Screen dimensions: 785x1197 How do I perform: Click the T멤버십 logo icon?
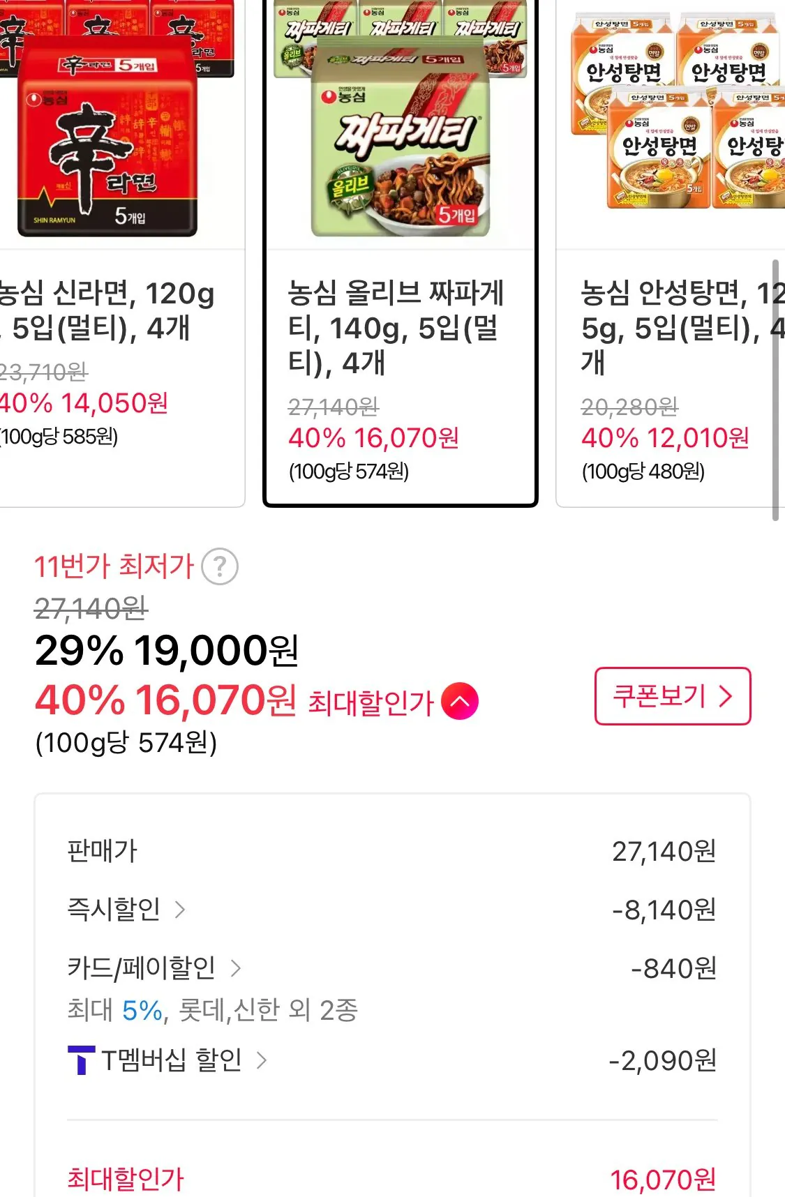pyautogui.click(x=81, y=1061)
